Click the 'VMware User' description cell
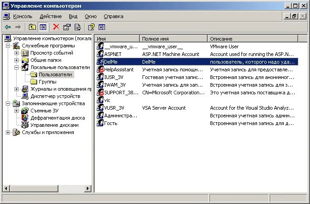The image size is (310, 204). coord(224,46)
